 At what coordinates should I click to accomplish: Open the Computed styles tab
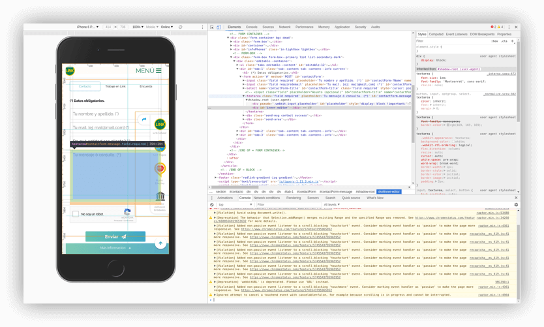(x=436, y=34)
